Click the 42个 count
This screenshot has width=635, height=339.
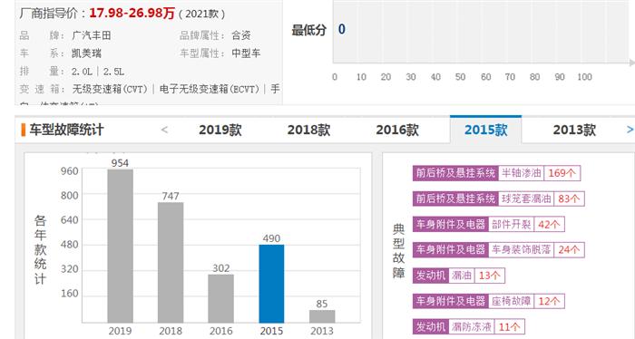(549, 224)
